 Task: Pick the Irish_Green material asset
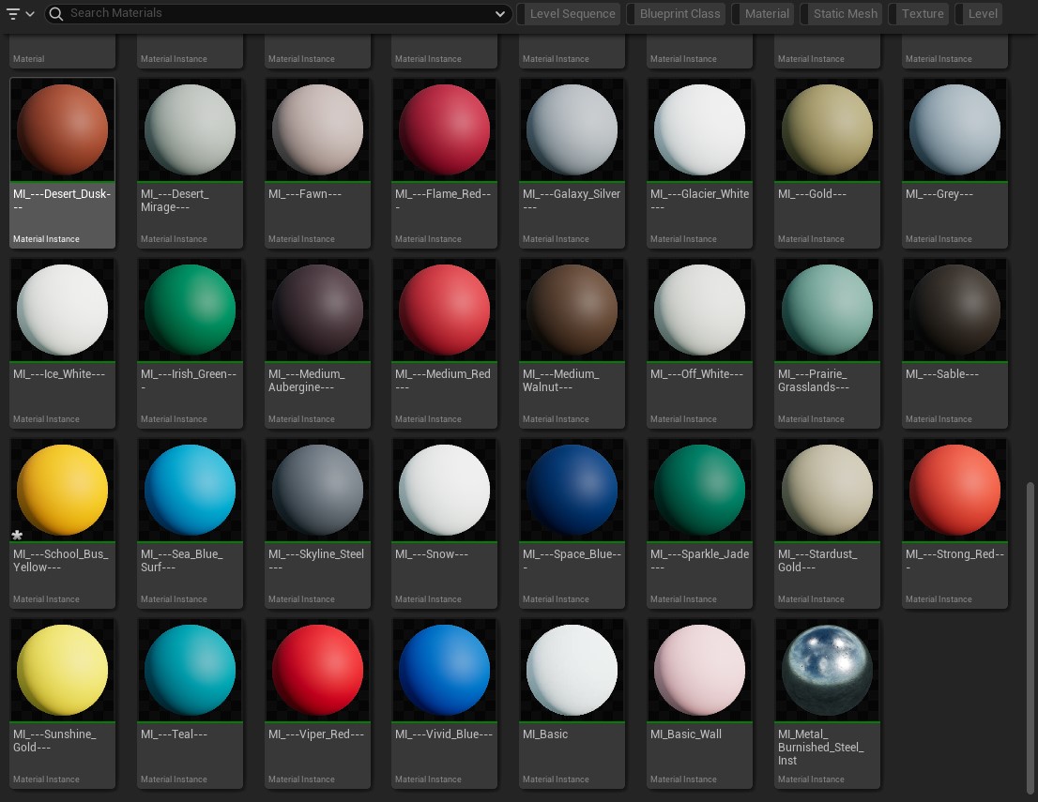(190, 310)
